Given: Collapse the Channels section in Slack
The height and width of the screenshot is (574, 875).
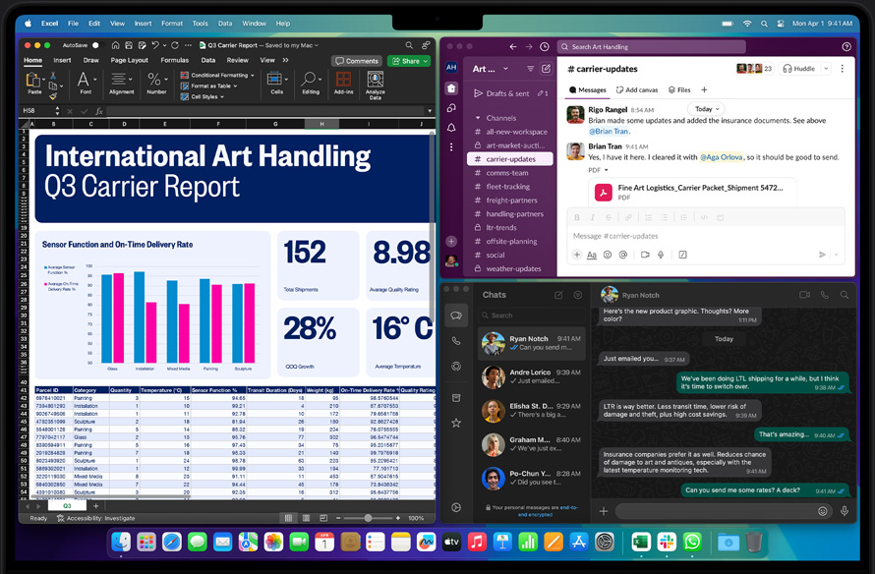Looking at the screenshot, I should (476, 118).
